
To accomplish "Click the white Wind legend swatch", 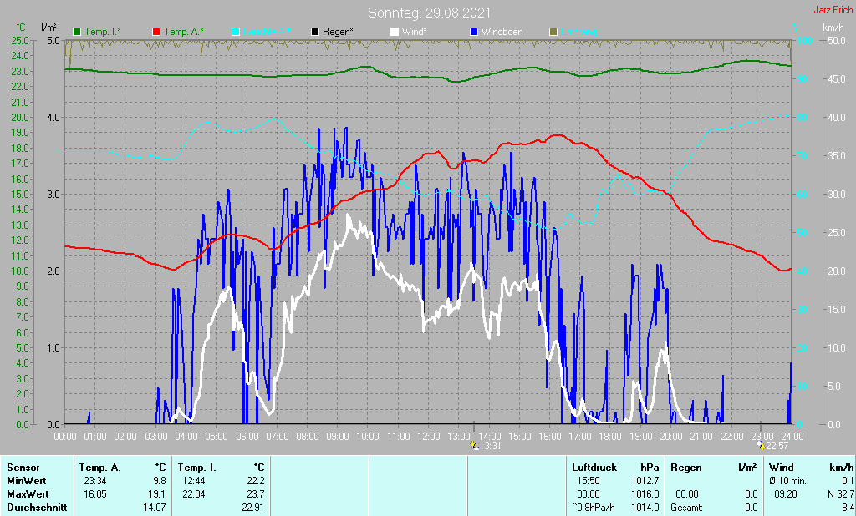I will click(x=395, y=32).
